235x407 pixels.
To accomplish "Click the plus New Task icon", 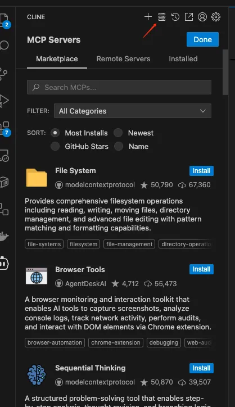I will point(148,17).
